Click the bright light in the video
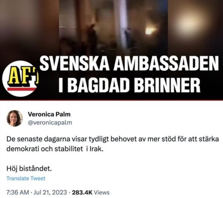 151,31
